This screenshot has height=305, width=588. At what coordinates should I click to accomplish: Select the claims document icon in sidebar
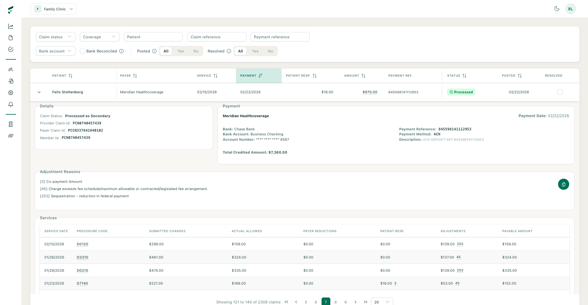(x=10, y=37)
